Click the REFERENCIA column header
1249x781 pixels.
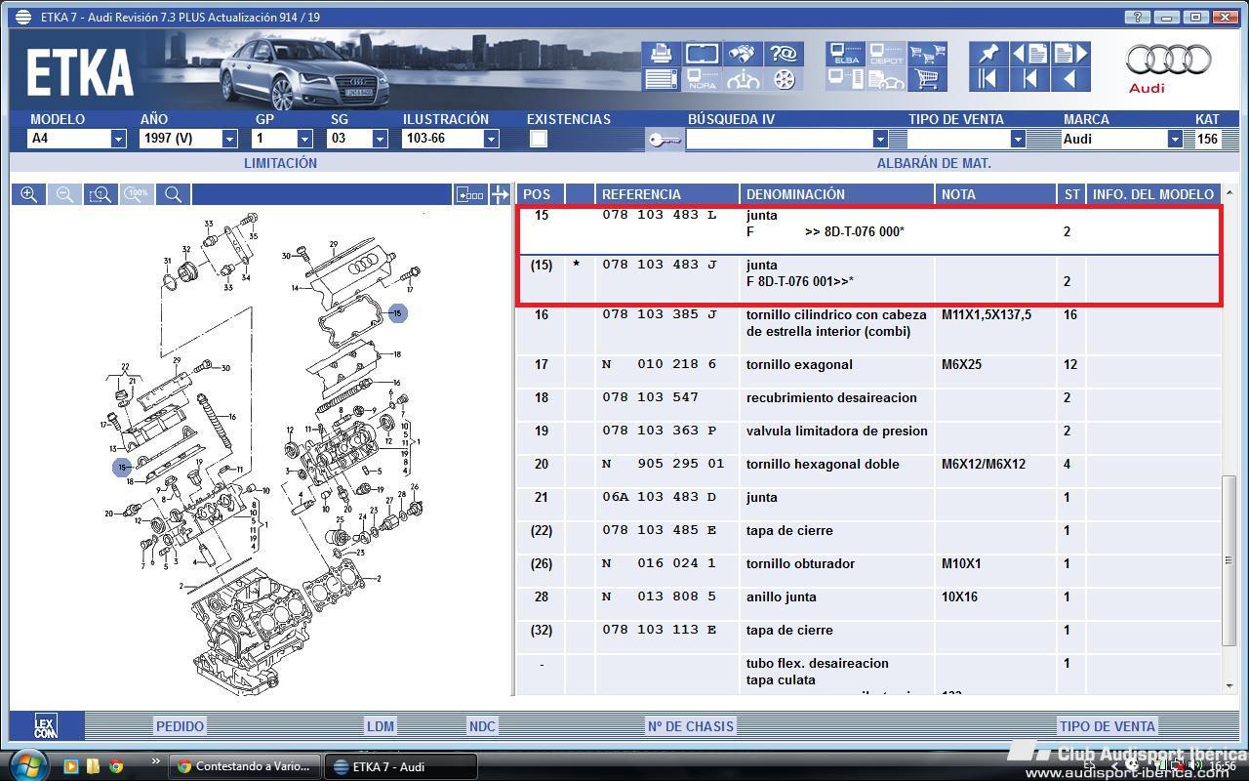(x=666, y=194)
